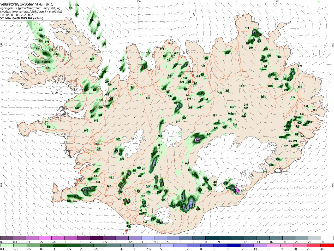334x251 pixels.
Task: Click the 9.2 precipitation value on the map
Action: click(x=183, y=207)
